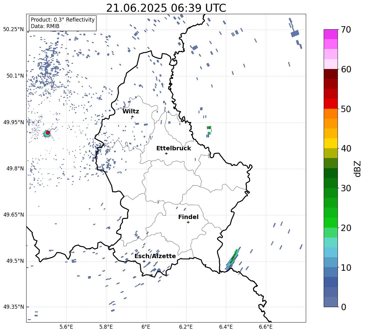Click the orange colorbar segment below 50
The height and width of the screenshot is (333, 365).
point(330,114)
